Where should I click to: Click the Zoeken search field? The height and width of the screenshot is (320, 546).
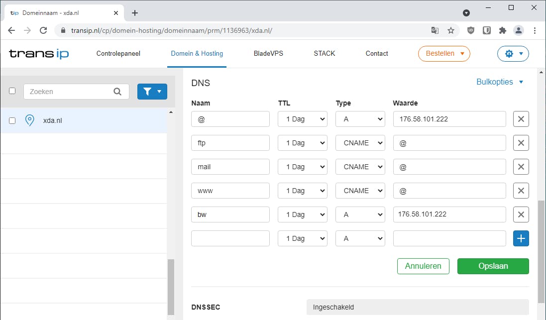[76, 92]
